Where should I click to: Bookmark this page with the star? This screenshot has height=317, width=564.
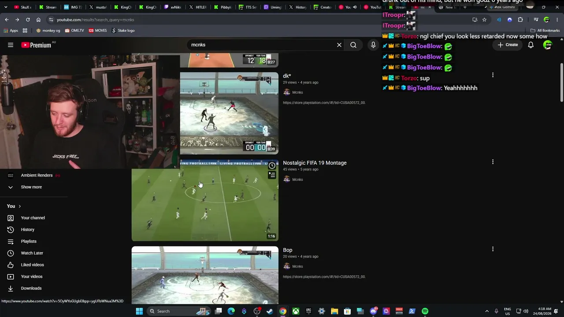(484, 20)
